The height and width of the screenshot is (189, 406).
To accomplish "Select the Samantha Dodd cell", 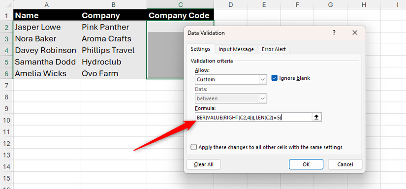I will pyautogui.click(x=47, y=62).
